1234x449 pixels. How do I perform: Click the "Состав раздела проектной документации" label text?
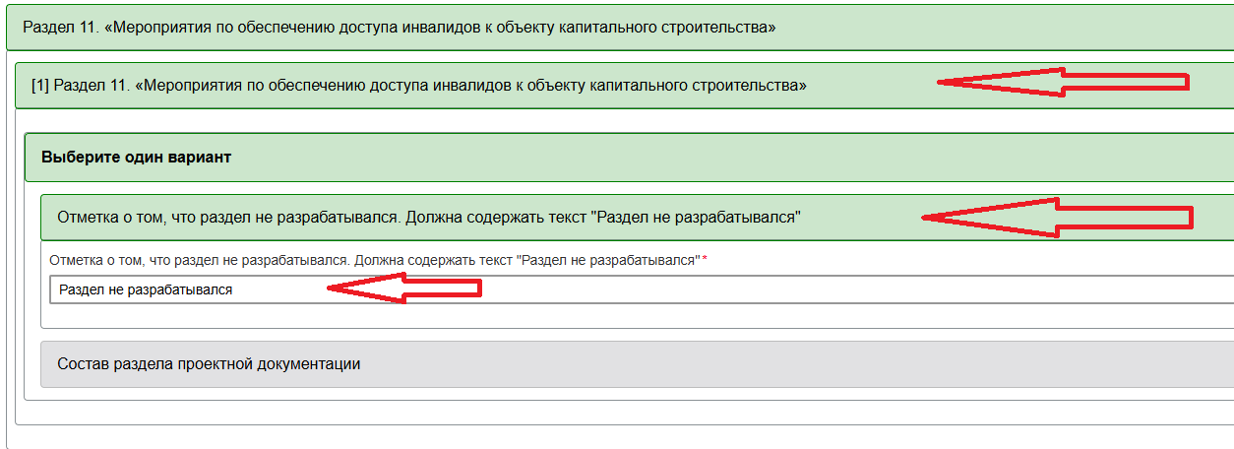(209, 364)
